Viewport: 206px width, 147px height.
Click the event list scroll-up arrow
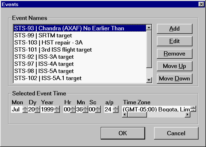pos(149,27)
